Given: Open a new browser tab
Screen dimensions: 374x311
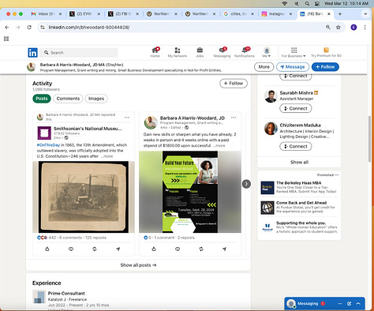Looking at the screenshot, I should click(x=340, y=14).
